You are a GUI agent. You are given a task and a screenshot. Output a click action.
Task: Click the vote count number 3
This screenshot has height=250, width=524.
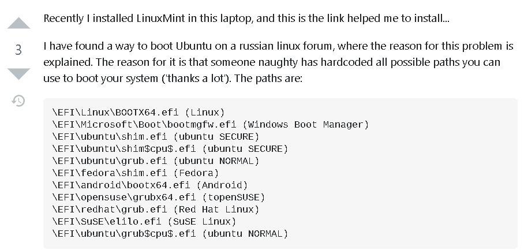(x=18, y=50)
